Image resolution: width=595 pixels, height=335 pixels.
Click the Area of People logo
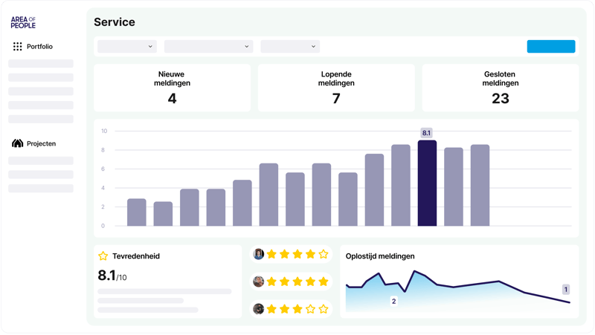[23, 22]
